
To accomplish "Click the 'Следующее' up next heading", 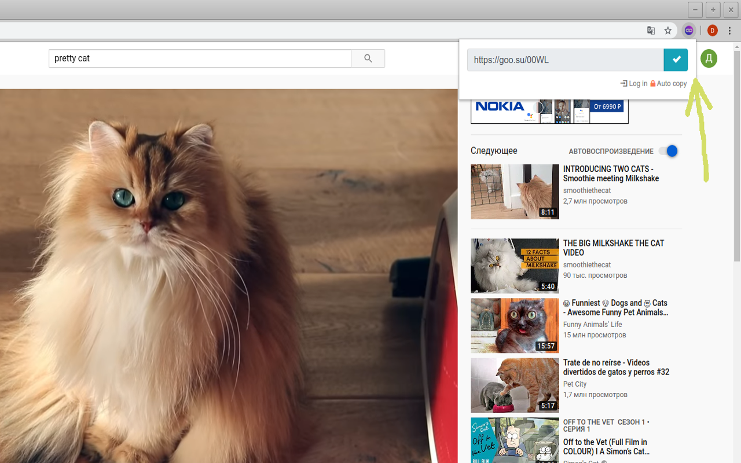I will click(x=494, y=150).
